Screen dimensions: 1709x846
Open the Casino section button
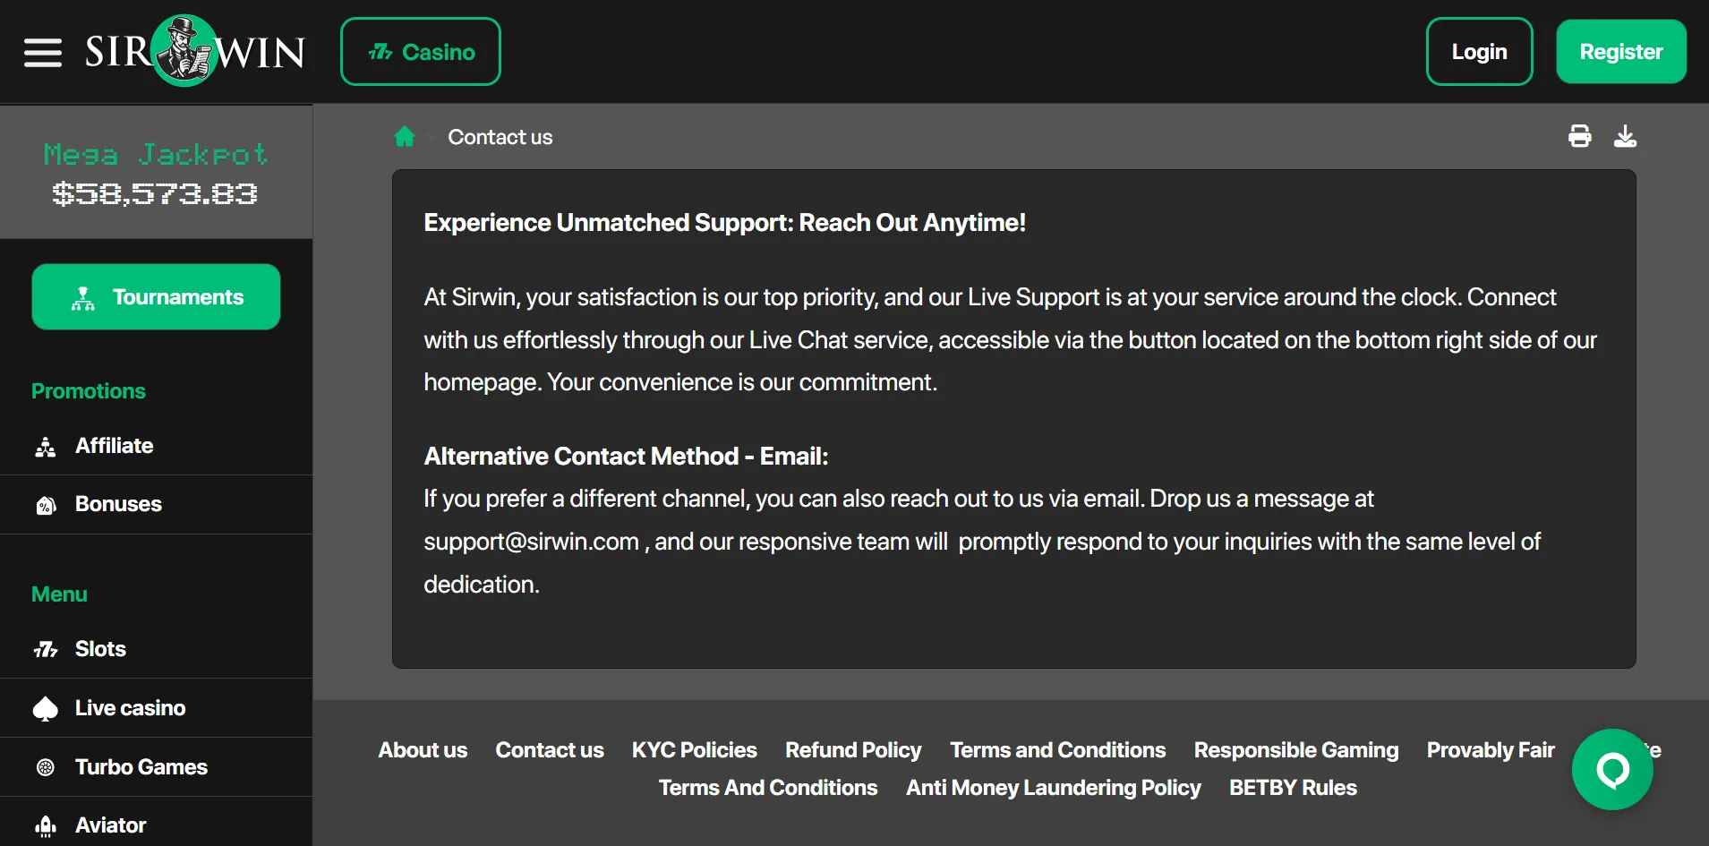pyautogui.click(x=421, y=52)
